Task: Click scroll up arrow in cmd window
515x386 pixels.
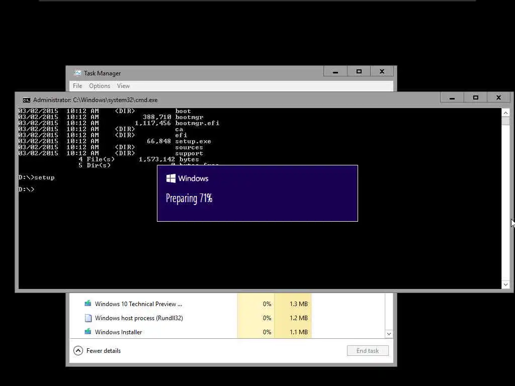Action: pos(506,113)
